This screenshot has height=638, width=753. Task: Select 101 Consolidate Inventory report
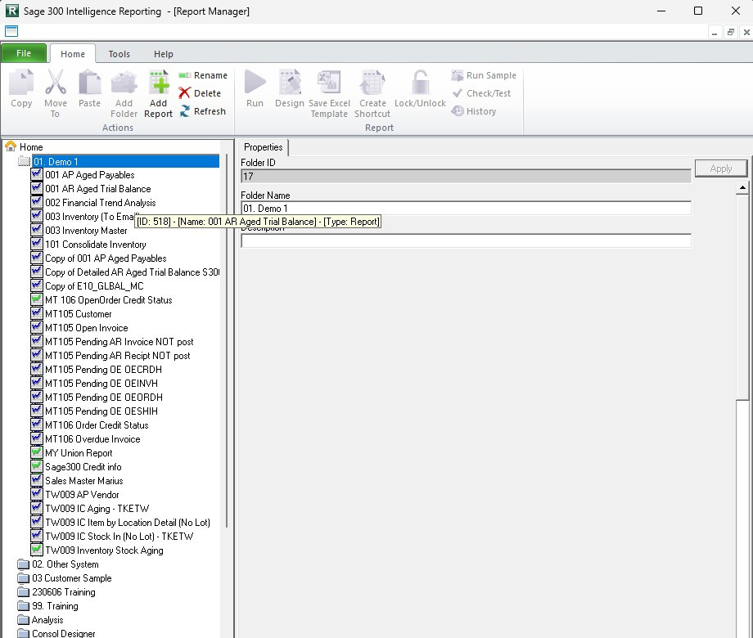(x=96, y=245)
